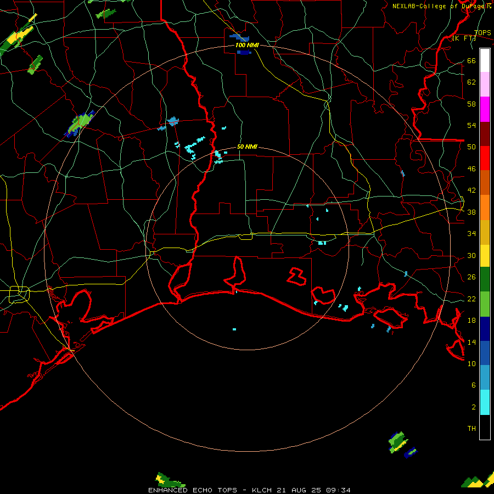Click the legend value 50

click(x=471, y=147)
